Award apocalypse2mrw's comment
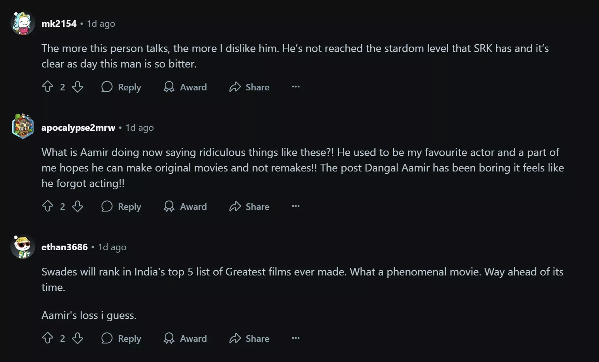This screenshot has width=599, height=362. click(185, 206)
